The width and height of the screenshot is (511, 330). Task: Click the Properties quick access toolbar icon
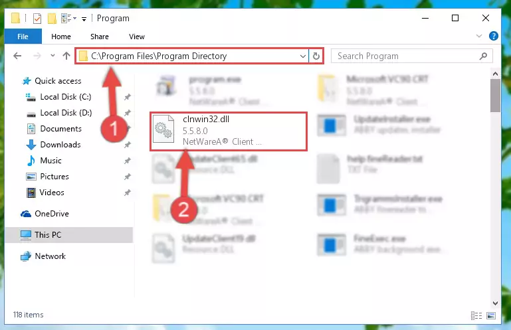[x=37, y=18]
